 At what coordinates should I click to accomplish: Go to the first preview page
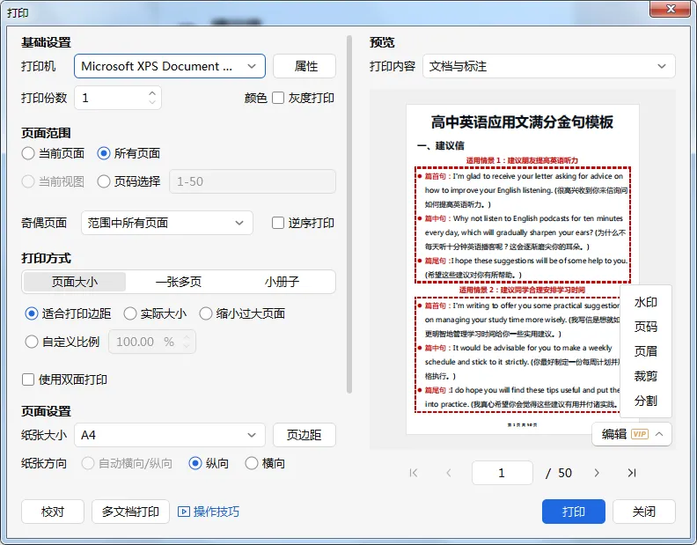click(414, 473)
